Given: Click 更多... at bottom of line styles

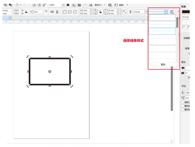Looking at the screenshot, I should click(163, 65).
